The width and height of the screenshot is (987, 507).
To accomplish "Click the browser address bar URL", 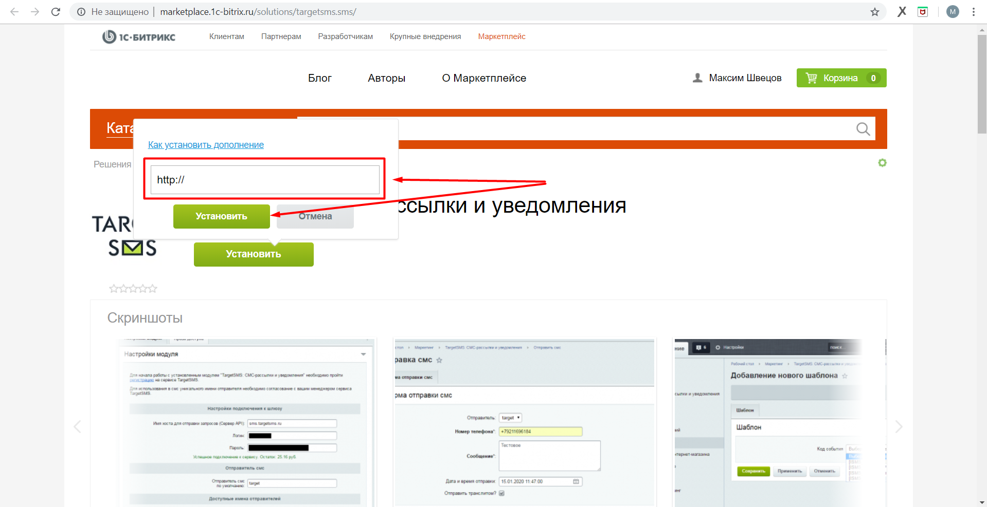I will click(258, 12).
